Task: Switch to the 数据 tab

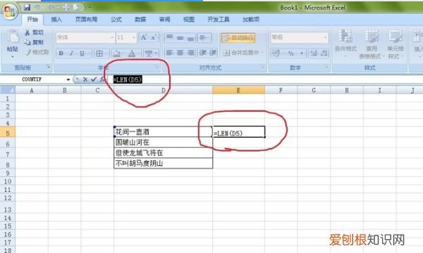Action: [140, 20]
